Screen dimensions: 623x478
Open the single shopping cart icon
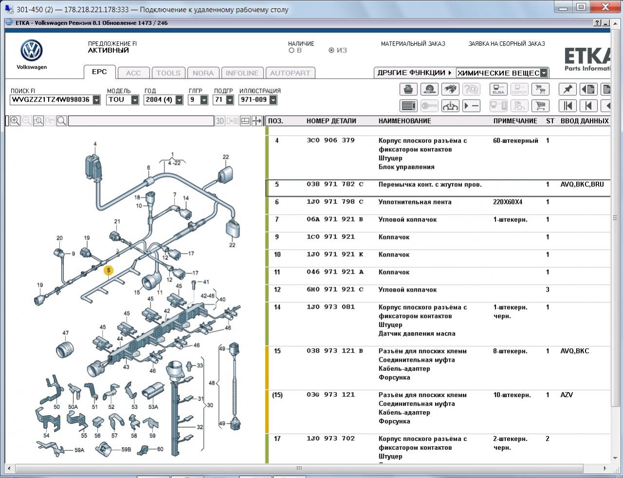pos(540,105)
